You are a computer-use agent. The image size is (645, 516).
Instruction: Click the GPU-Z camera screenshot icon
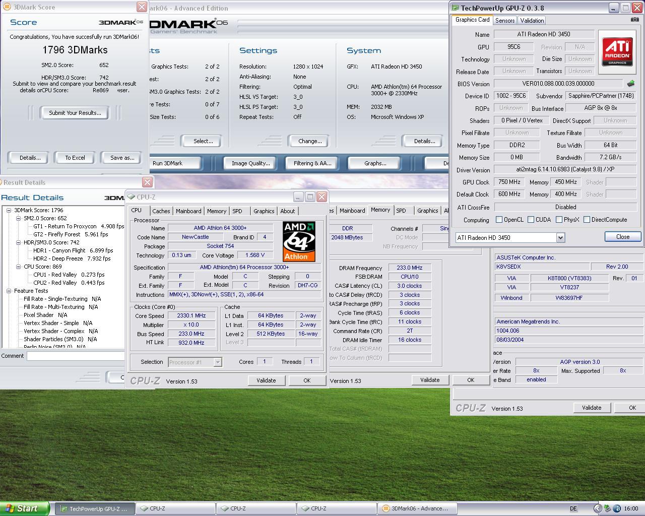coord(634,20)
